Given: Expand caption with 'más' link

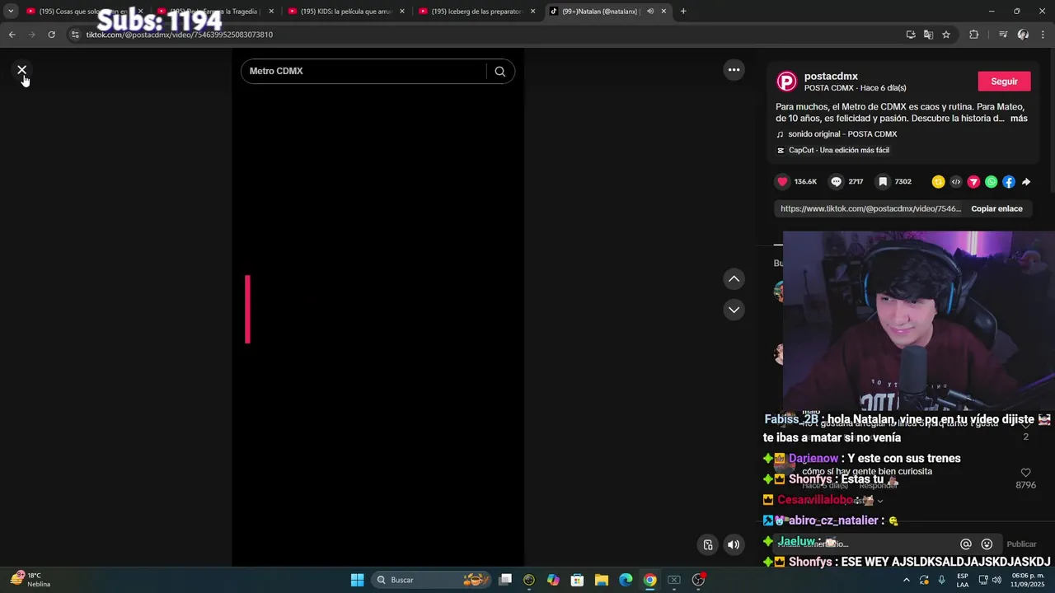Looking at the screenshot, I should pyautogui.click(x=1019, y=119).
